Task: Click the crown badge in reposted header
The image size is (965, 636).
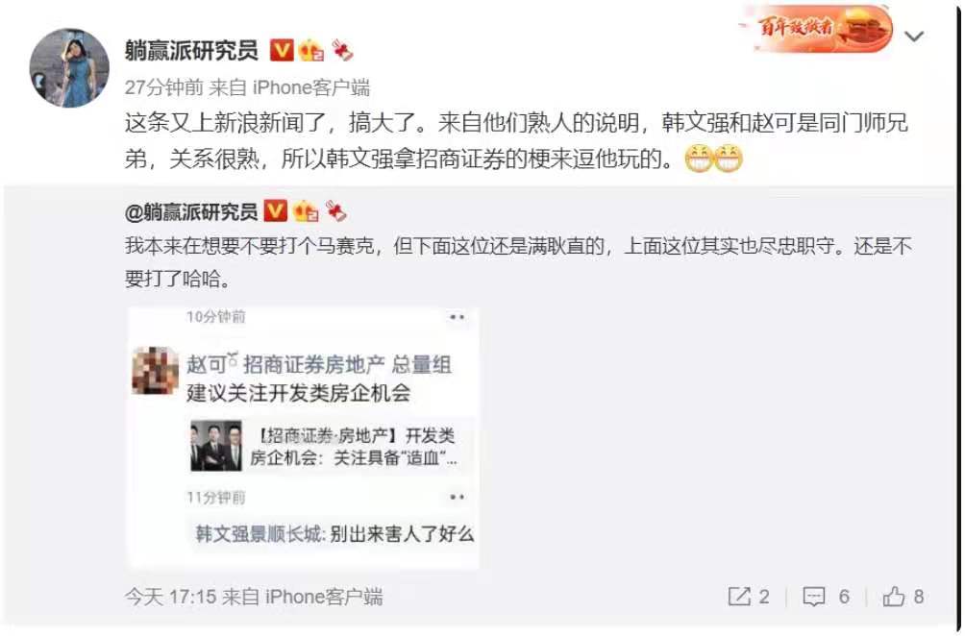Action: 306,212
